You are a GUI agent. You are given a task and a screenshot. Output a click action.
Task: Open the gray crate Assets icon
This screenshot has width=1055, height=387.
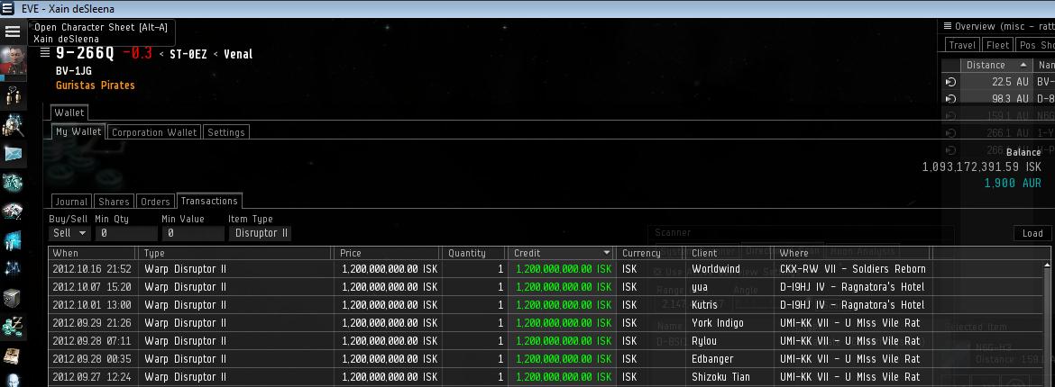click(x=13, y=298)
